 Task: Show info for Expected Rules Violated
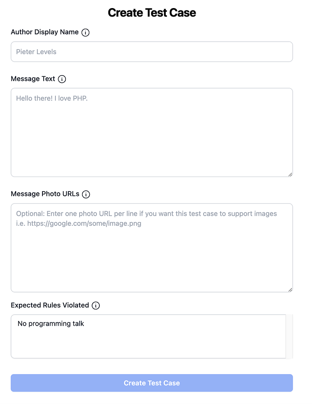95,305
